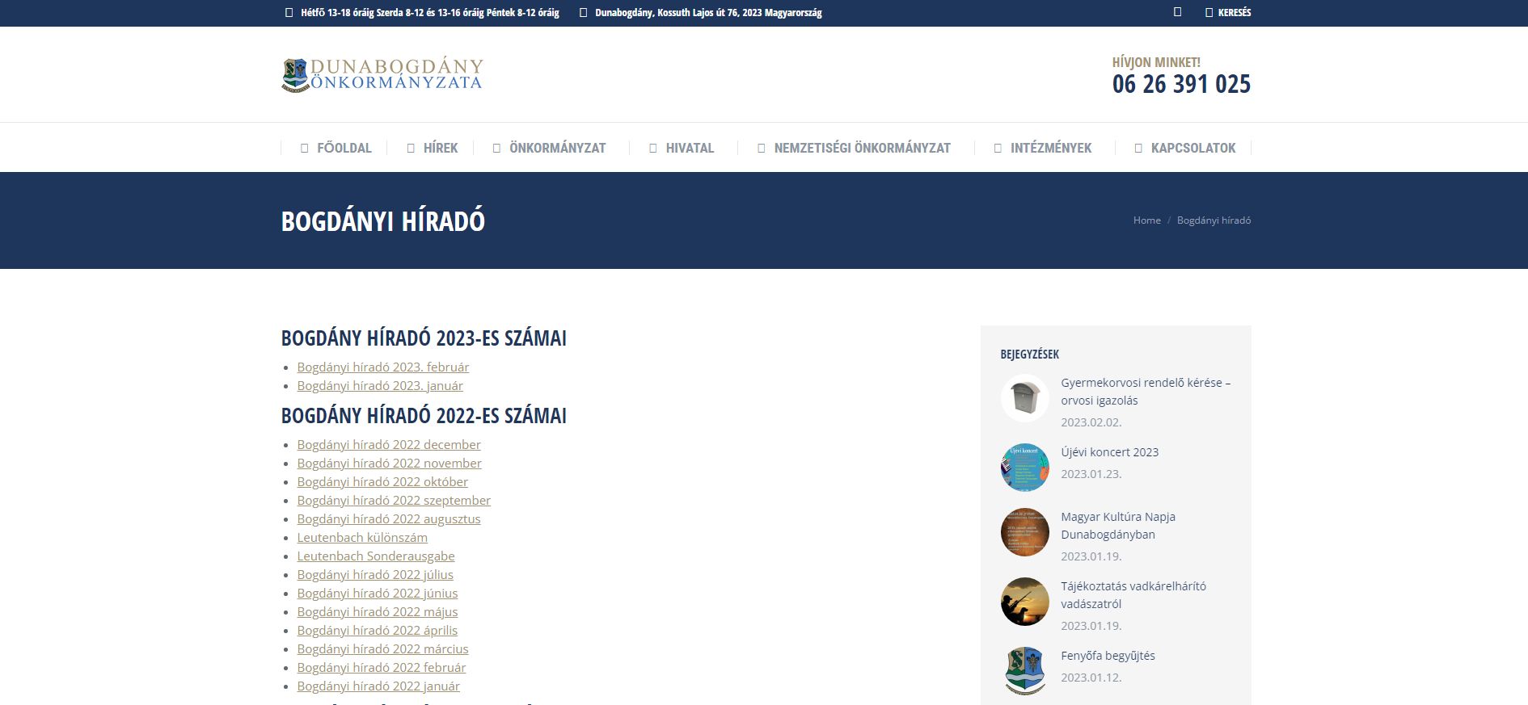Image resolution: width=1528 pixels, height=705 pixels.
Task: Click the Bejegyzések sidebar heading
Action: 1029,355
